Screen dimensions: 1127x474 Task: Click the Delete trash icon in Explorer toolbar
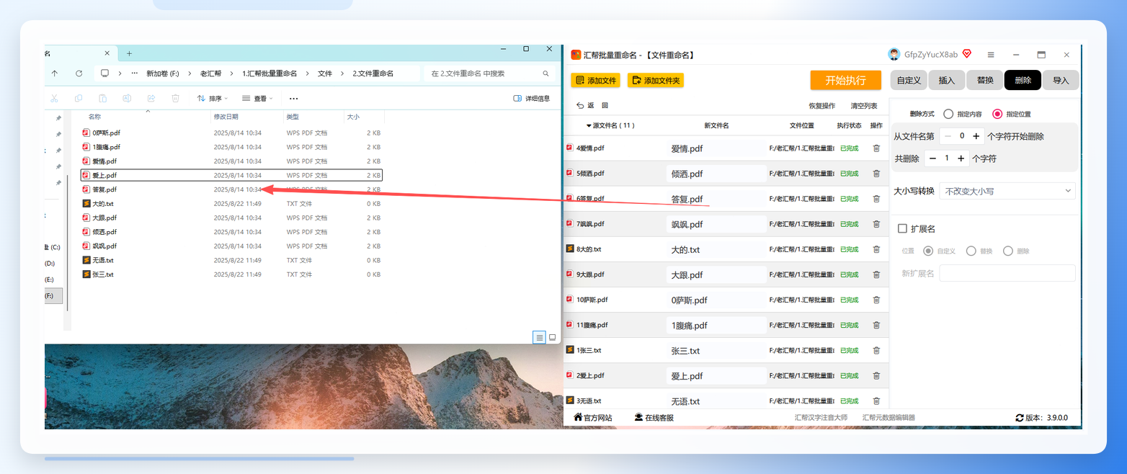pyautogui.click(x=175, y=98)
